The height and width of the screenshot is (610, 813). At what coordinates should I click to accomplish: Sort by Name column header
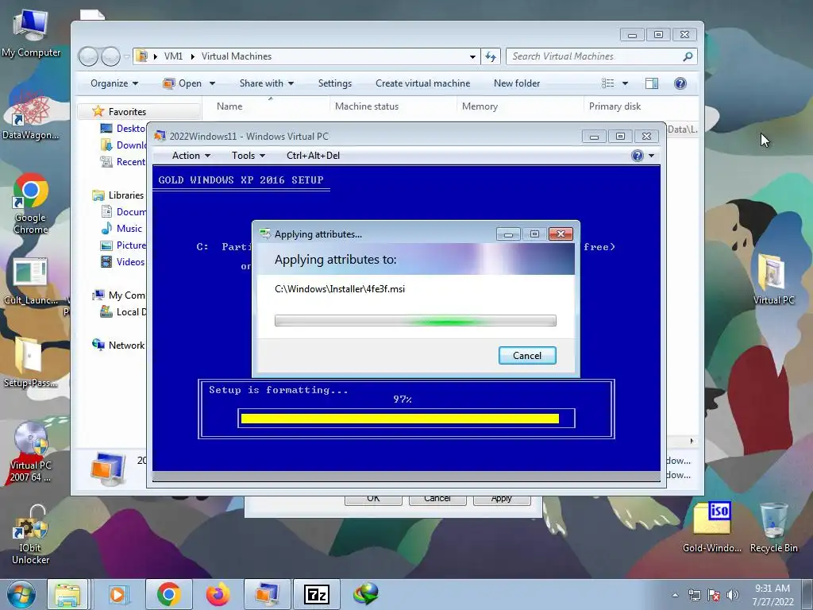point(265,106)
